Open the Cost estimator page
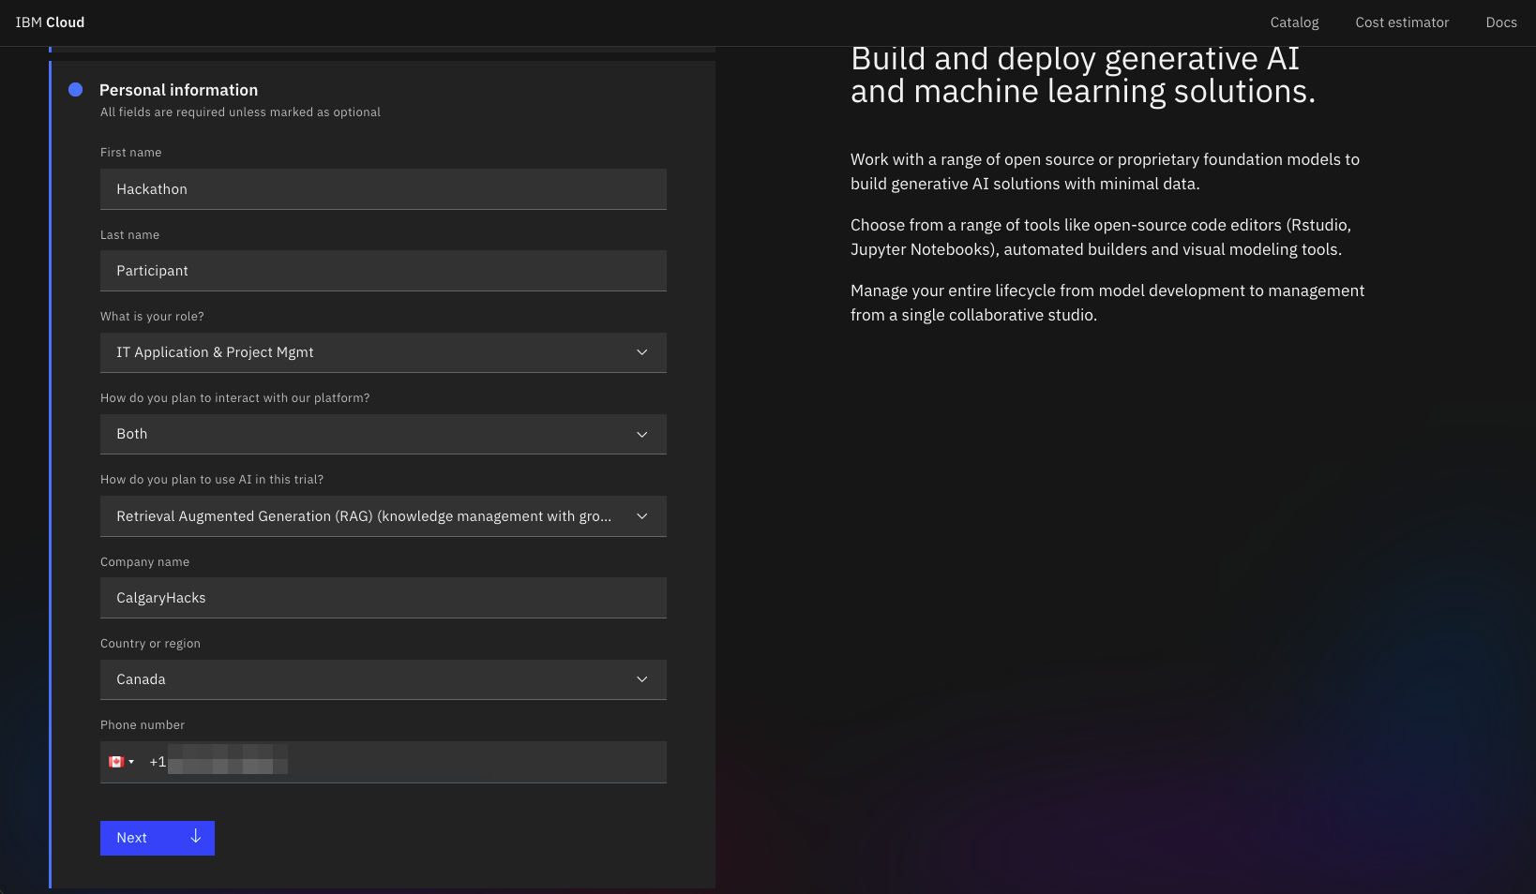This screenshot has height=894, width=1536. [1401, 22]
